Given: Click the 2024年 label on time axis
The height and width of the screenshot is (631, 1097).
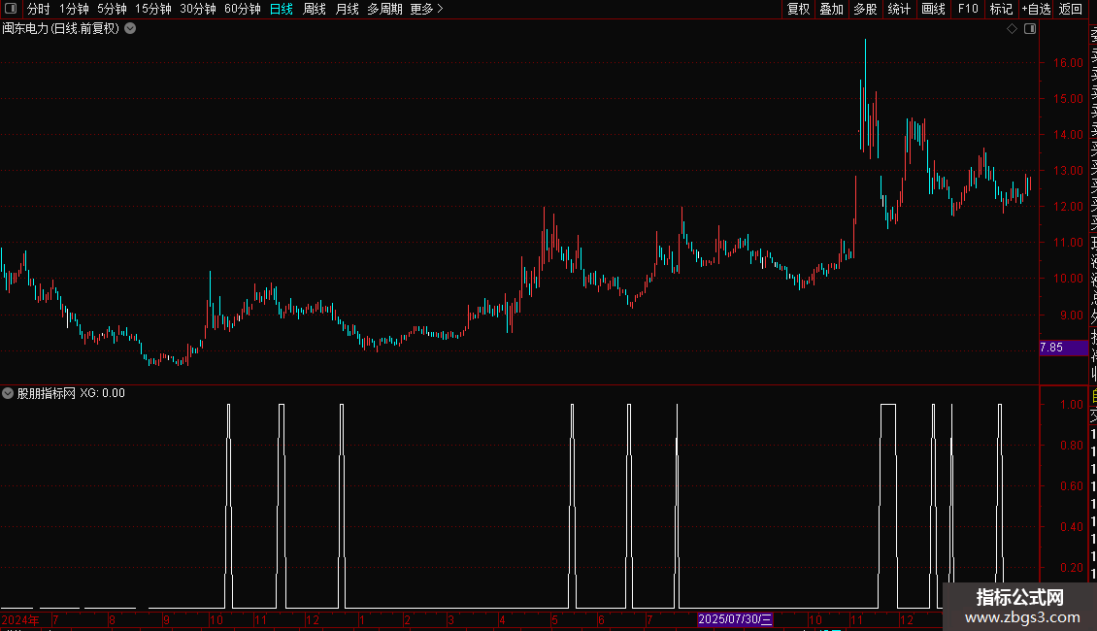Looking at the screenshot, I should coord(20,619).
